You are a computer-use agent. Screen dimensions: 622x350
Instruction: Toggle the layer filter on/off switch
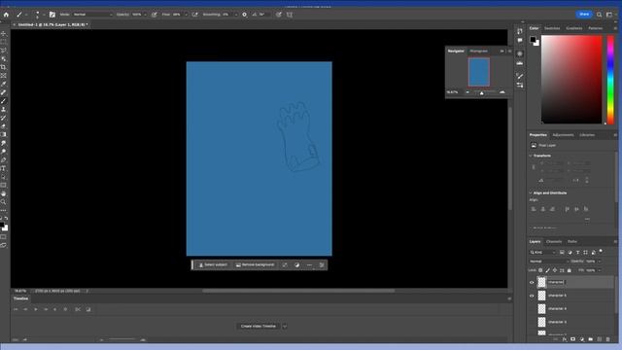tap(601, 251)
